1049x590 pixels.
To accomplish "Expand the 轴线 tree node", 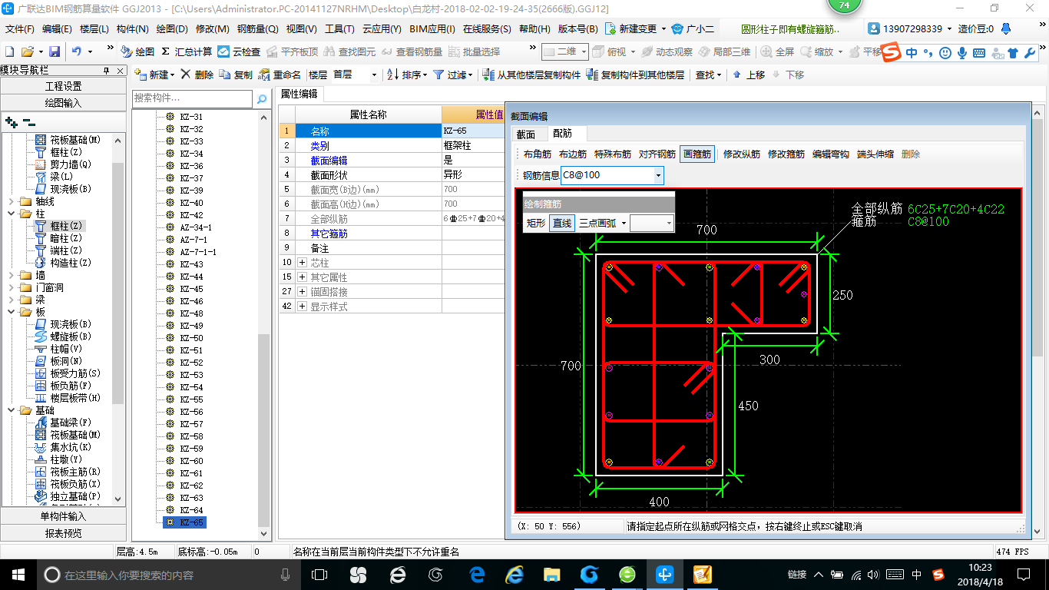I will 10,201.
